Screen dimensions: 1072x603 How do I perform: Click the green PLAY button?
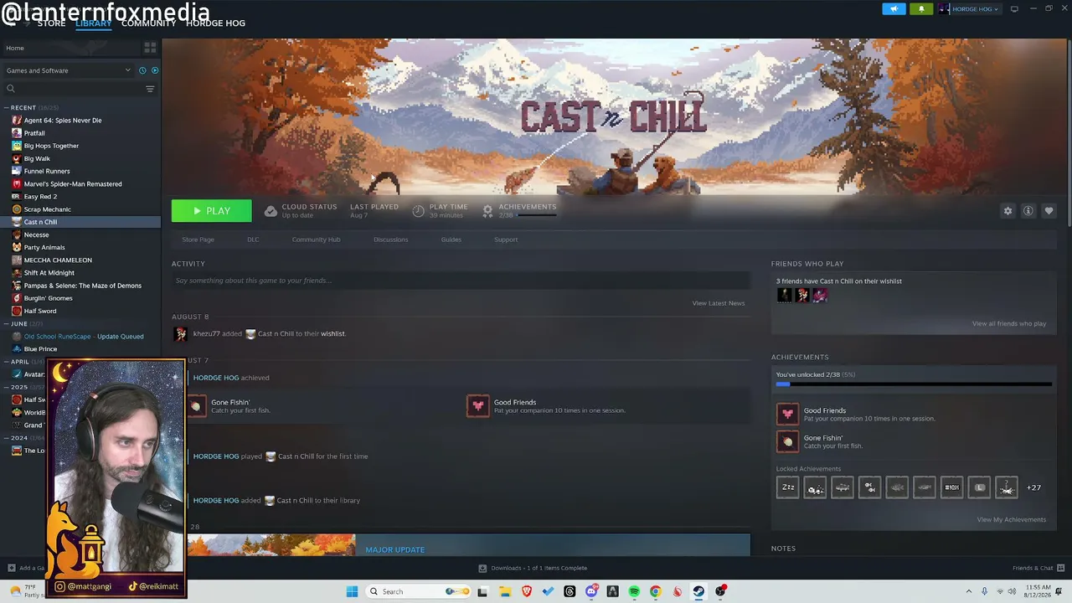[x=211, y=211]
